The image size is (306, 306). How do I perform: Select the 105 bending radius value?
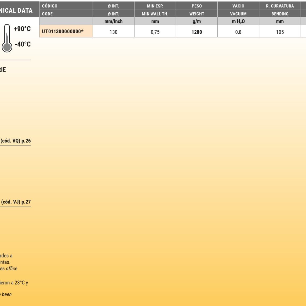point(280,32)
